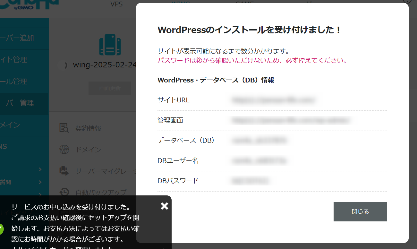This screenshot has height=249, width=417.
Task: Open the 契約情報 menu entry
Action: point(88,128)
